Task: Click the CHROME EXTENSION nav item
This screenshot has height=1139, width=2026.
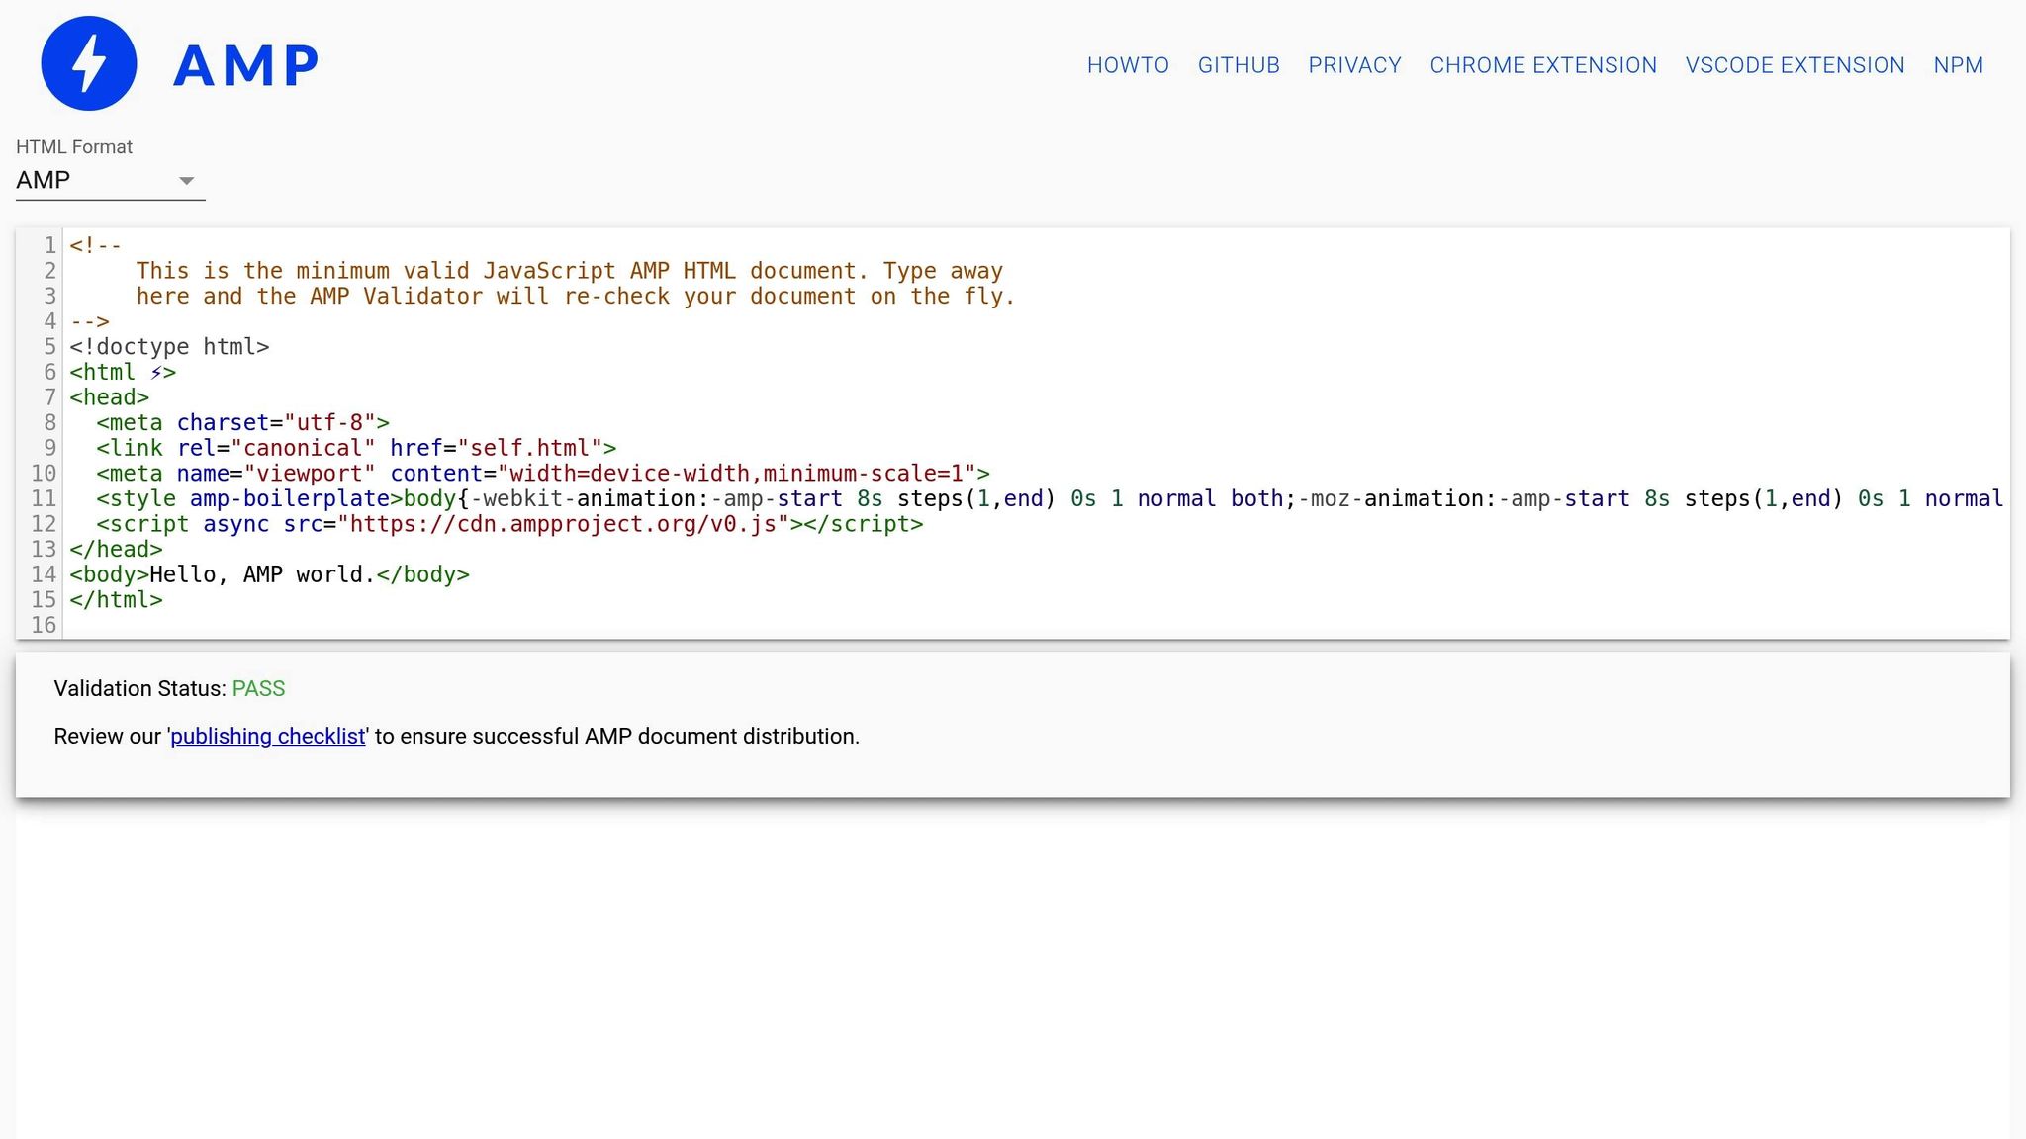Action: [1542, 65]
